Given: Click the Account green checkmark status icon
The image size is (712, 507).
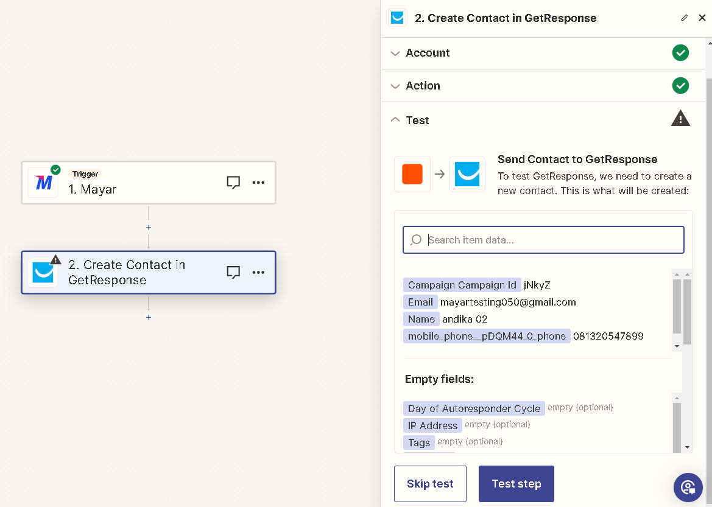Looking at the screenshot, I should point(680,53).
